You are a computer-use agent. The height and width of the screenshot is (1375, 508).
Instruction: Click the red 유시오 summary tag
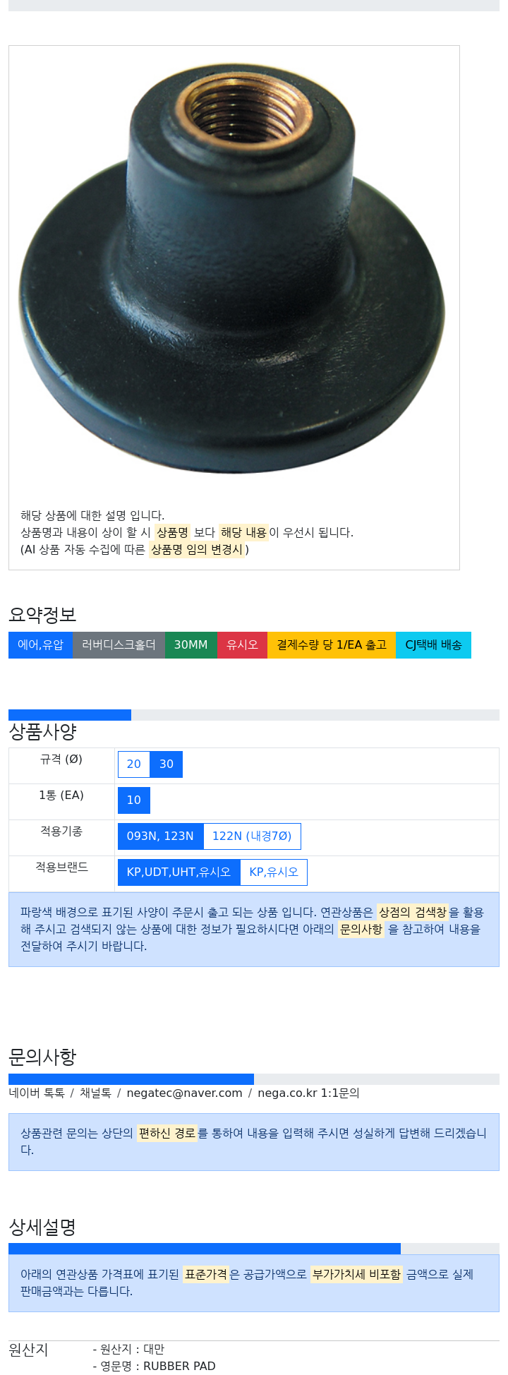click(x=242, y=645)
